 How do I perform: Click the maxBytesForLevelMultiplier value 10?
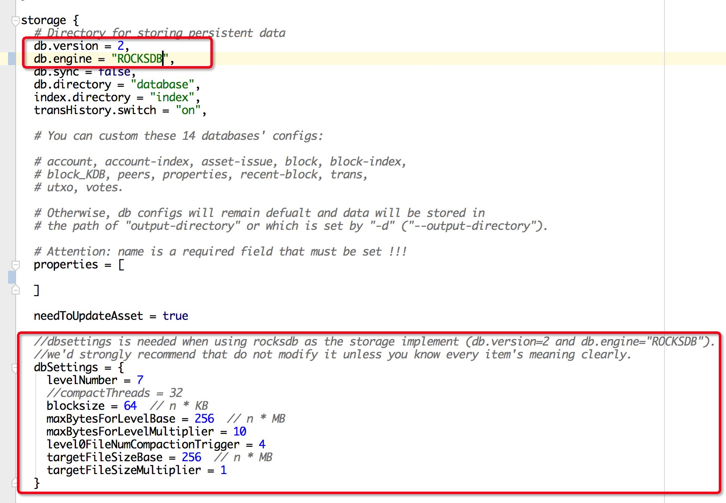point(240,431)
